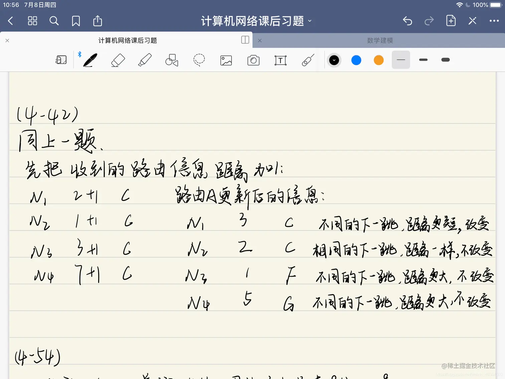The image size is (505, 379).
Task: Take a photo with the camera tool
Action: pos(253,60)
